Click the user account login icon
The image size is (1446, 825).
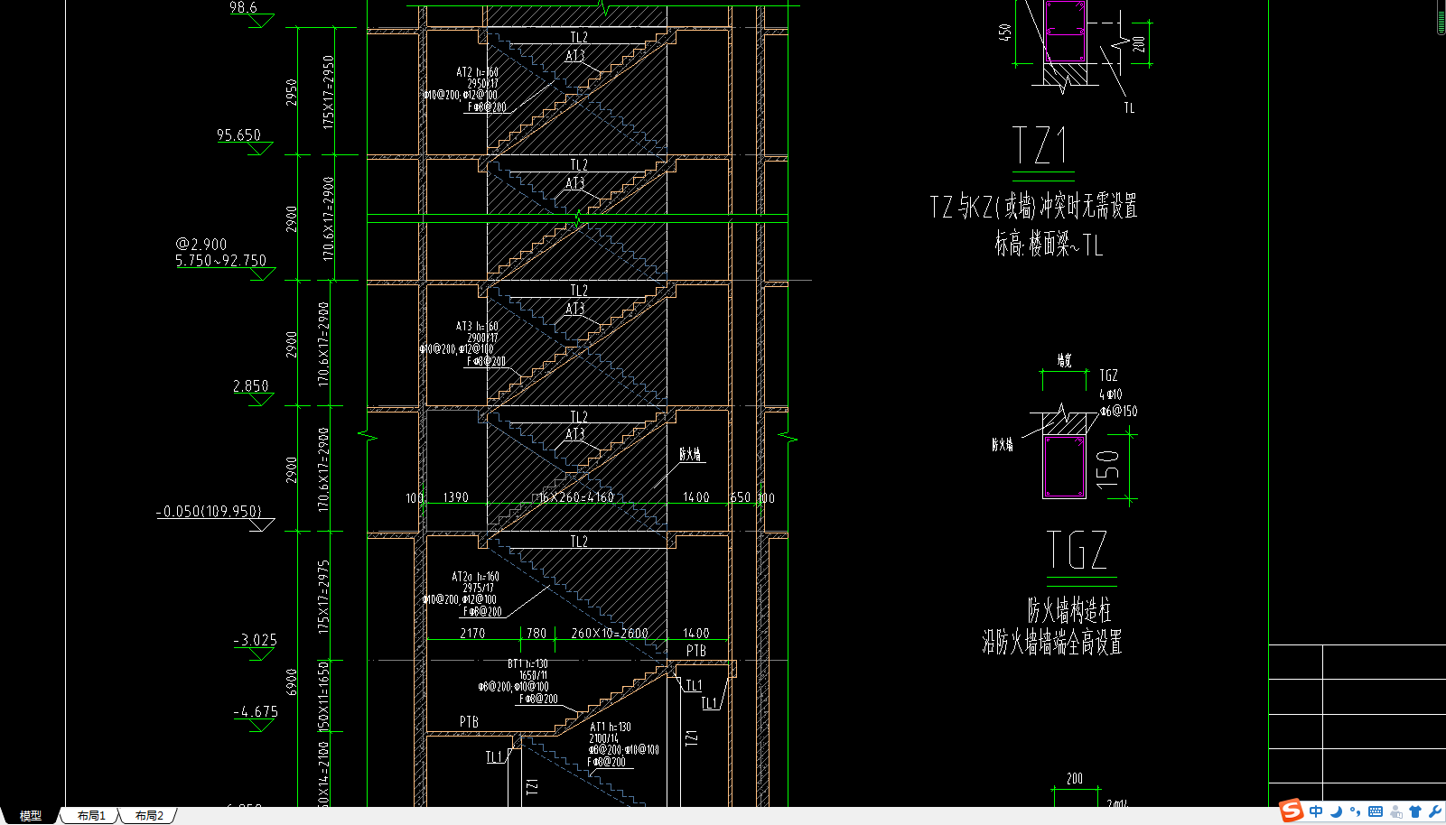coord(1396,811)
